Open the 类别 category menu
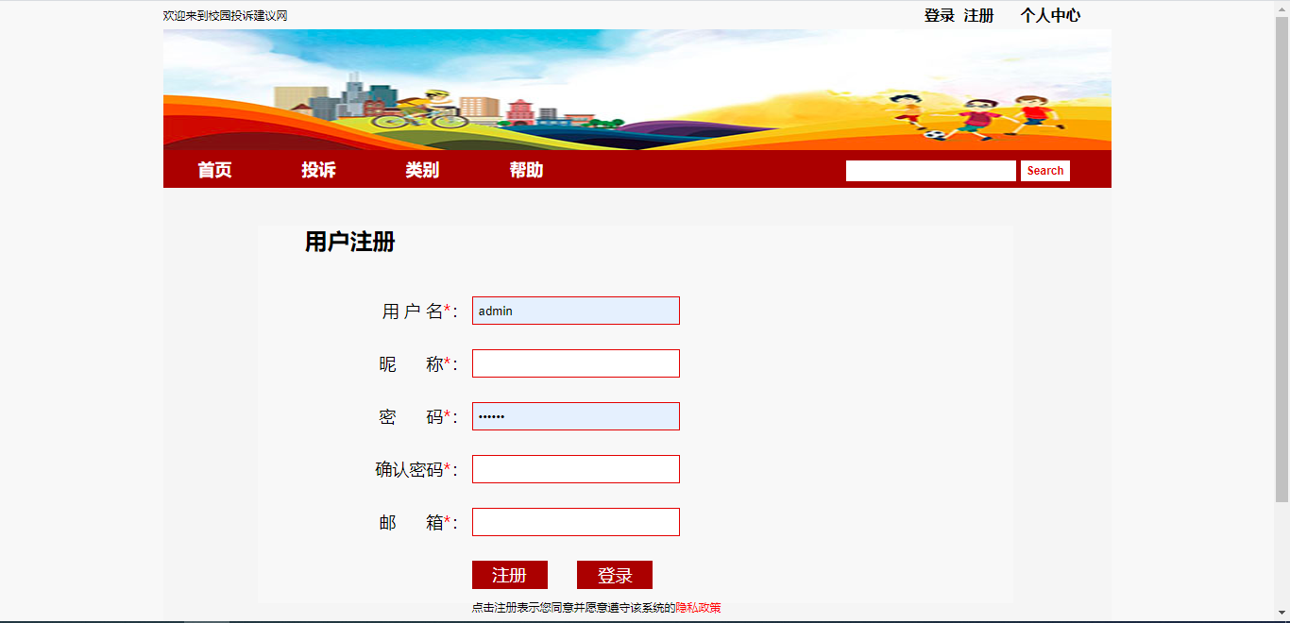This screenshot has height=623, width=1290. [x=422, y=170]
